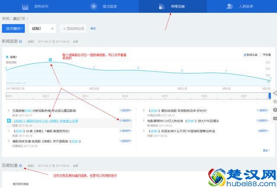
Task: Click the 趋势研究 chart icon
Action: pos(25,6)
